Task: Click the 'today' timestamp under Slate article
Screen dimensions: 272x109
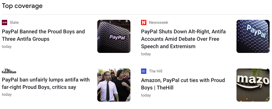Action: 7,47
